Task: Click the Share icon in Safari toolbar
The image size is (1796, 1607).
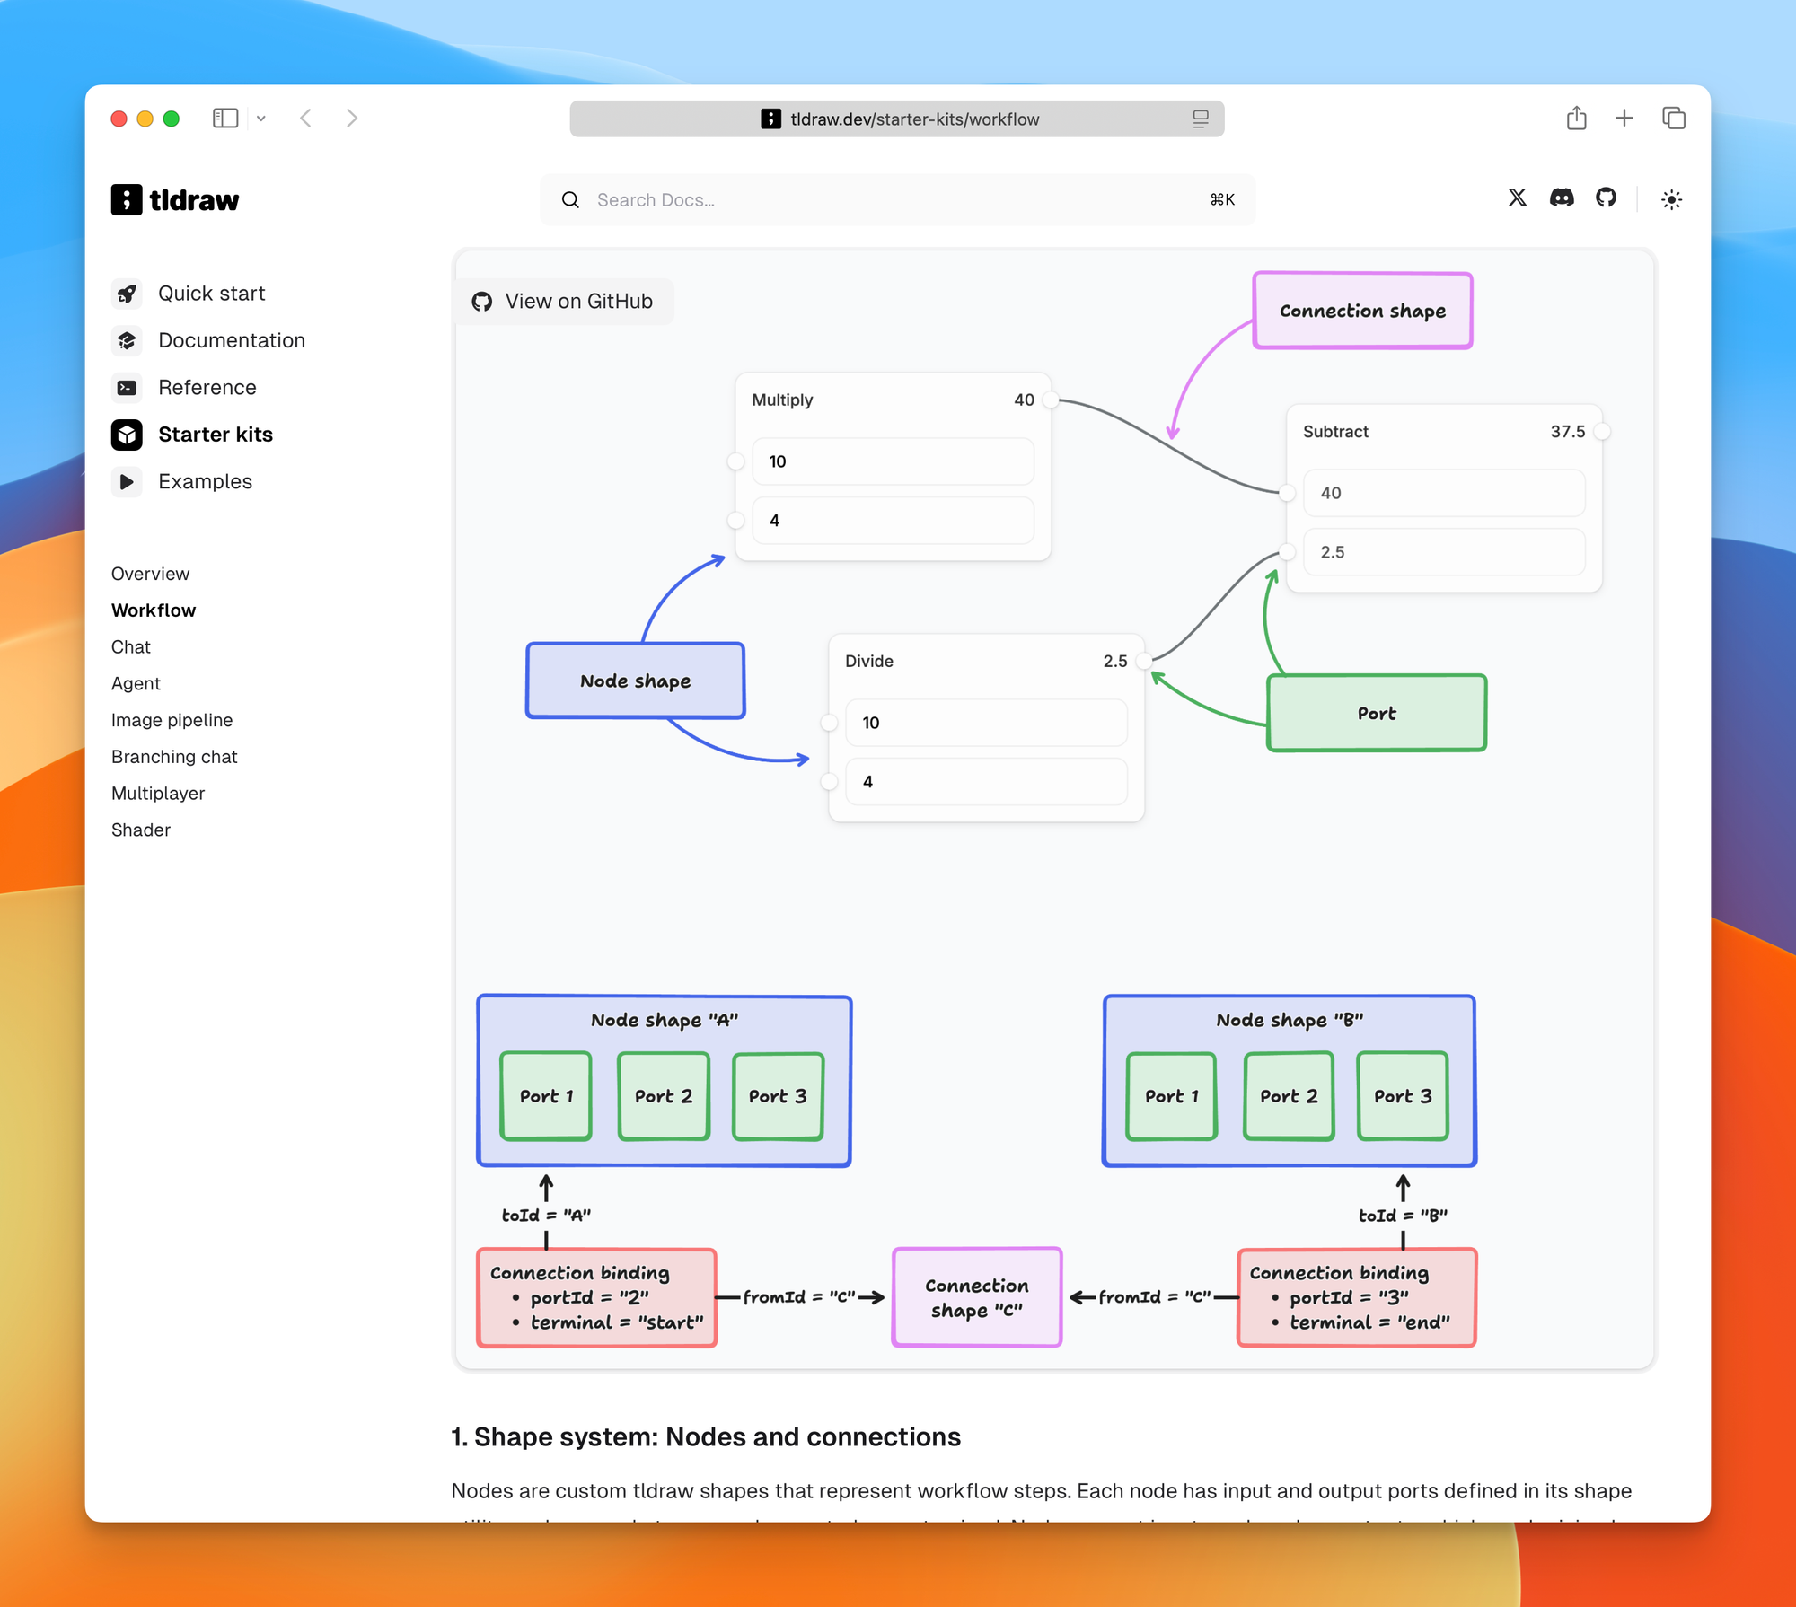Action: (x=1577, y=118)
